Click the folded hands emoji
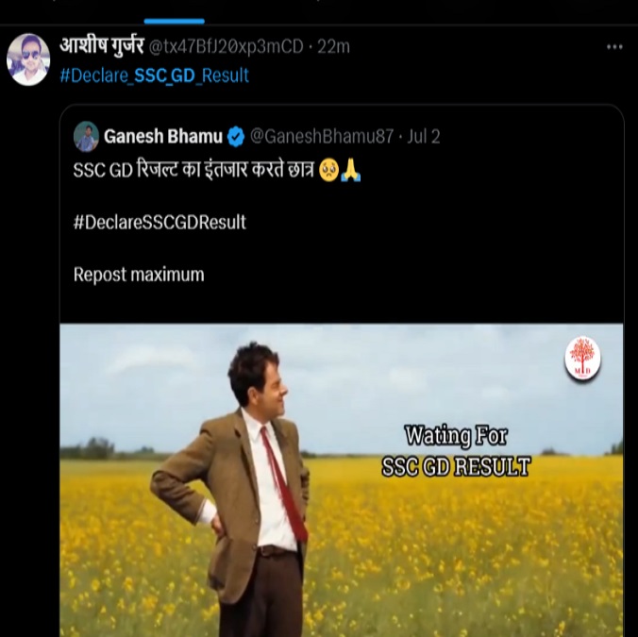638x637 pixels. click(351, 172)
